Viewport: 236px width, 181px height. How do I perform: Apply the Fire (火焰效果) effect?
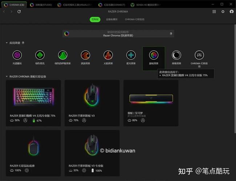click(108, 55)
